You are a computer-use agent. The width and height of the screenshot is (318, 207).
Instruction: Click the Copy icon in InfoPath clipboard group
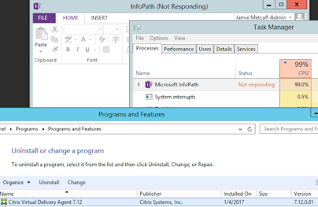[x=54, y=39]
